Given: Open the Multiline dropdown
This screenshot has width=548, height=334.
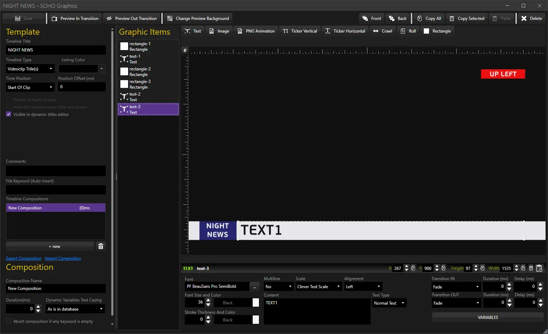Looking at the screenshot, I should point(279,287).
